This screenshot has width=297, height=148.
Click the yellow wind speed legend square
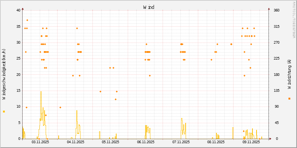click(4, 111)
